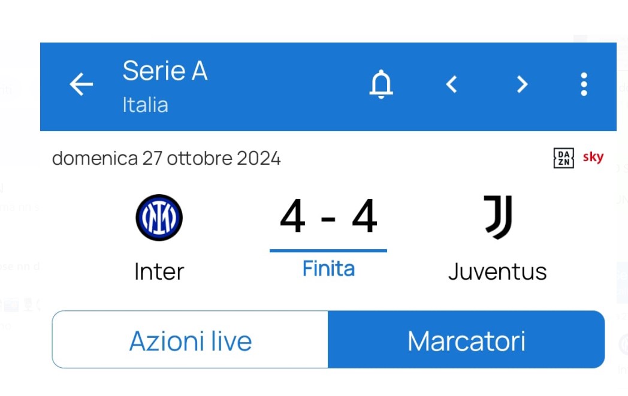
Task: Open the three-dot overflow menu
Action: pos(584,84)
